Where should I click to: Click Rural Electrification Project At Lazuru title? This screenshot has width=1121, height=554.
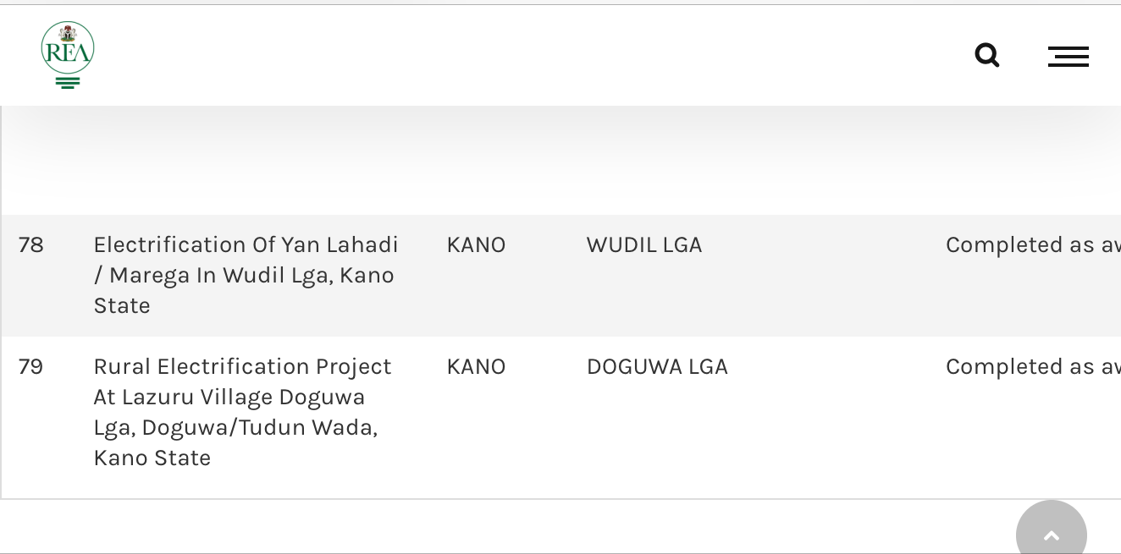(x=243, y=412)
